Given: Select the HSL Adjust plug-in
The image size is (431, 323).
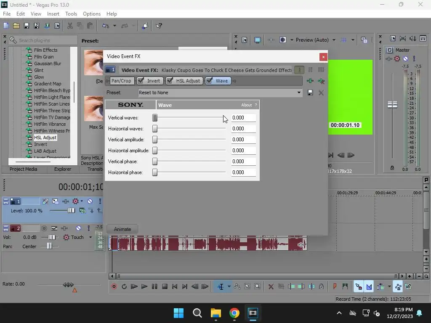Looking at the screenshot, I should pos(45,138).
